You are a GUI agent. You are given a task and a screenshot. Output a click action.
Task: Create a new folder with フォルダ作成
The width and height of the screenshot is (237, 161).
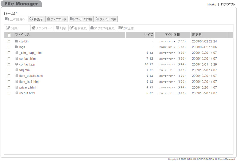pos(81,19)
